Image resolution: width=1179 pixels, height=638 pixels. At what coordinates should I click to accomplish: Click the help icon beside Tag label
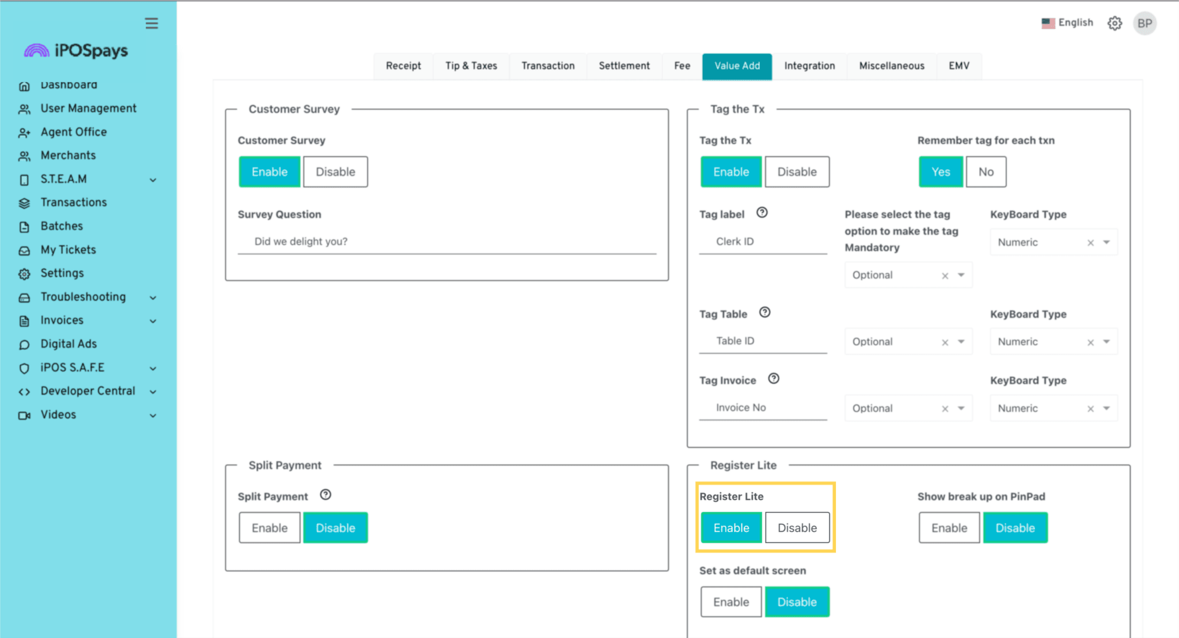coord(762,213)
